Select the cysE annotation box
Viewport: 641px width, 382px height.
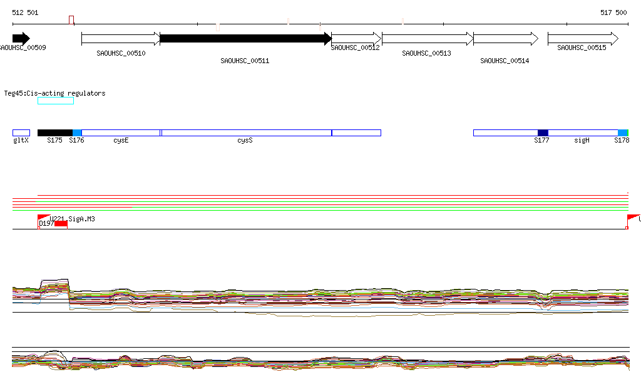pos(121,133)
